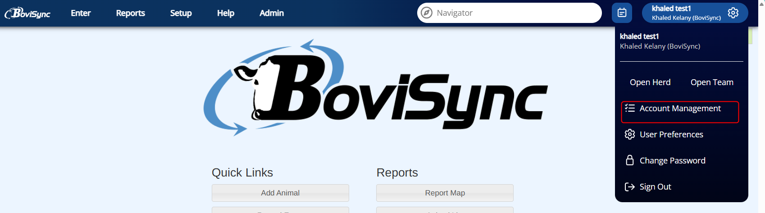Open the calendar tasks icon button
Screen dimensions: 765x213
pyautogui.click(x=622, y=13)
